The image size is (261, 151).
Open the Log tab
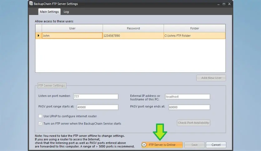coord(66,12)
